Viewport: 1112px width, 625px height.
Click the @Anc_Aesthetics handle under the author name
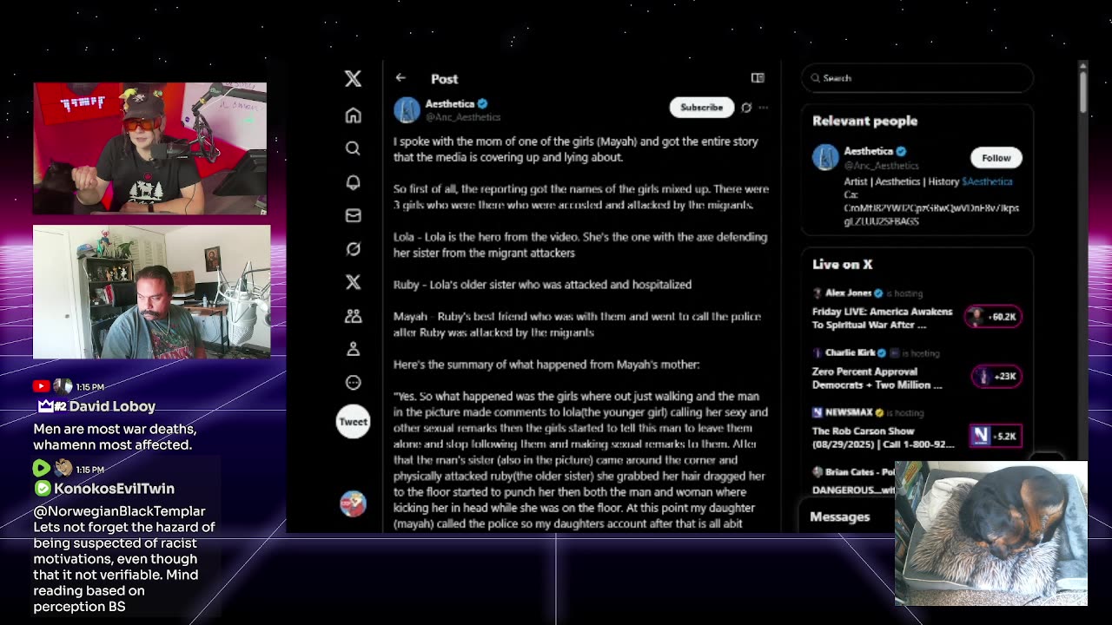tap(463, 117)
